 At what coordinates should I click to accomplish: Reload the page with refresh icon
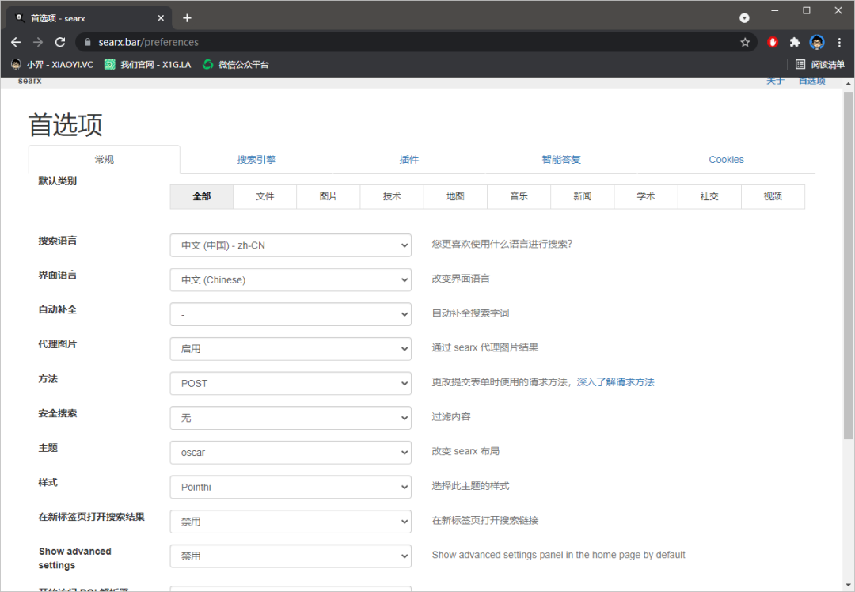[x=60, y=42]
